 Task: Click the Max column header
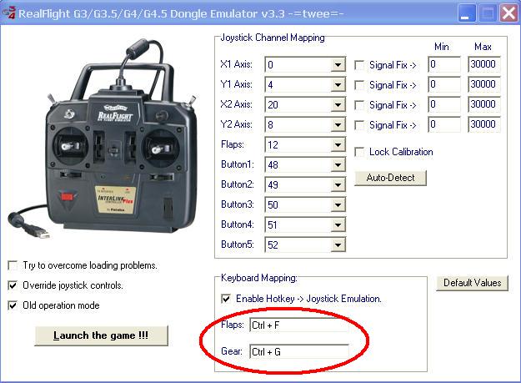coord(483,47)
